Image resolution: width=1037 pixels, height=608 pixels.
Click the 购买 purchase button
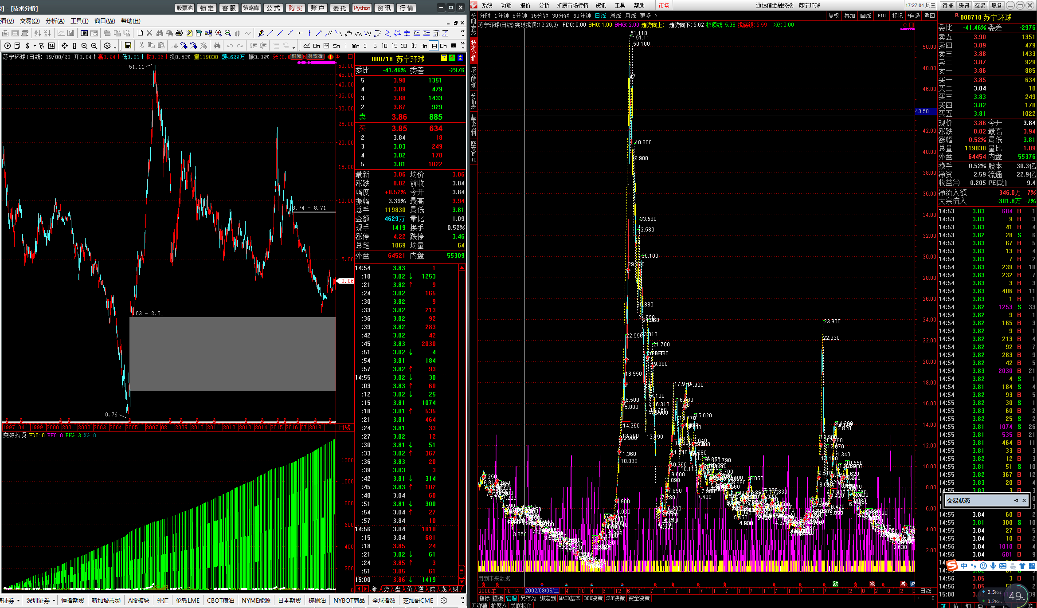click(295, 8)
